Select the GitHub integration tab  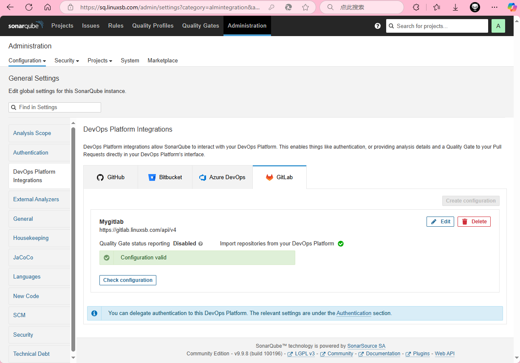[111, 177]
